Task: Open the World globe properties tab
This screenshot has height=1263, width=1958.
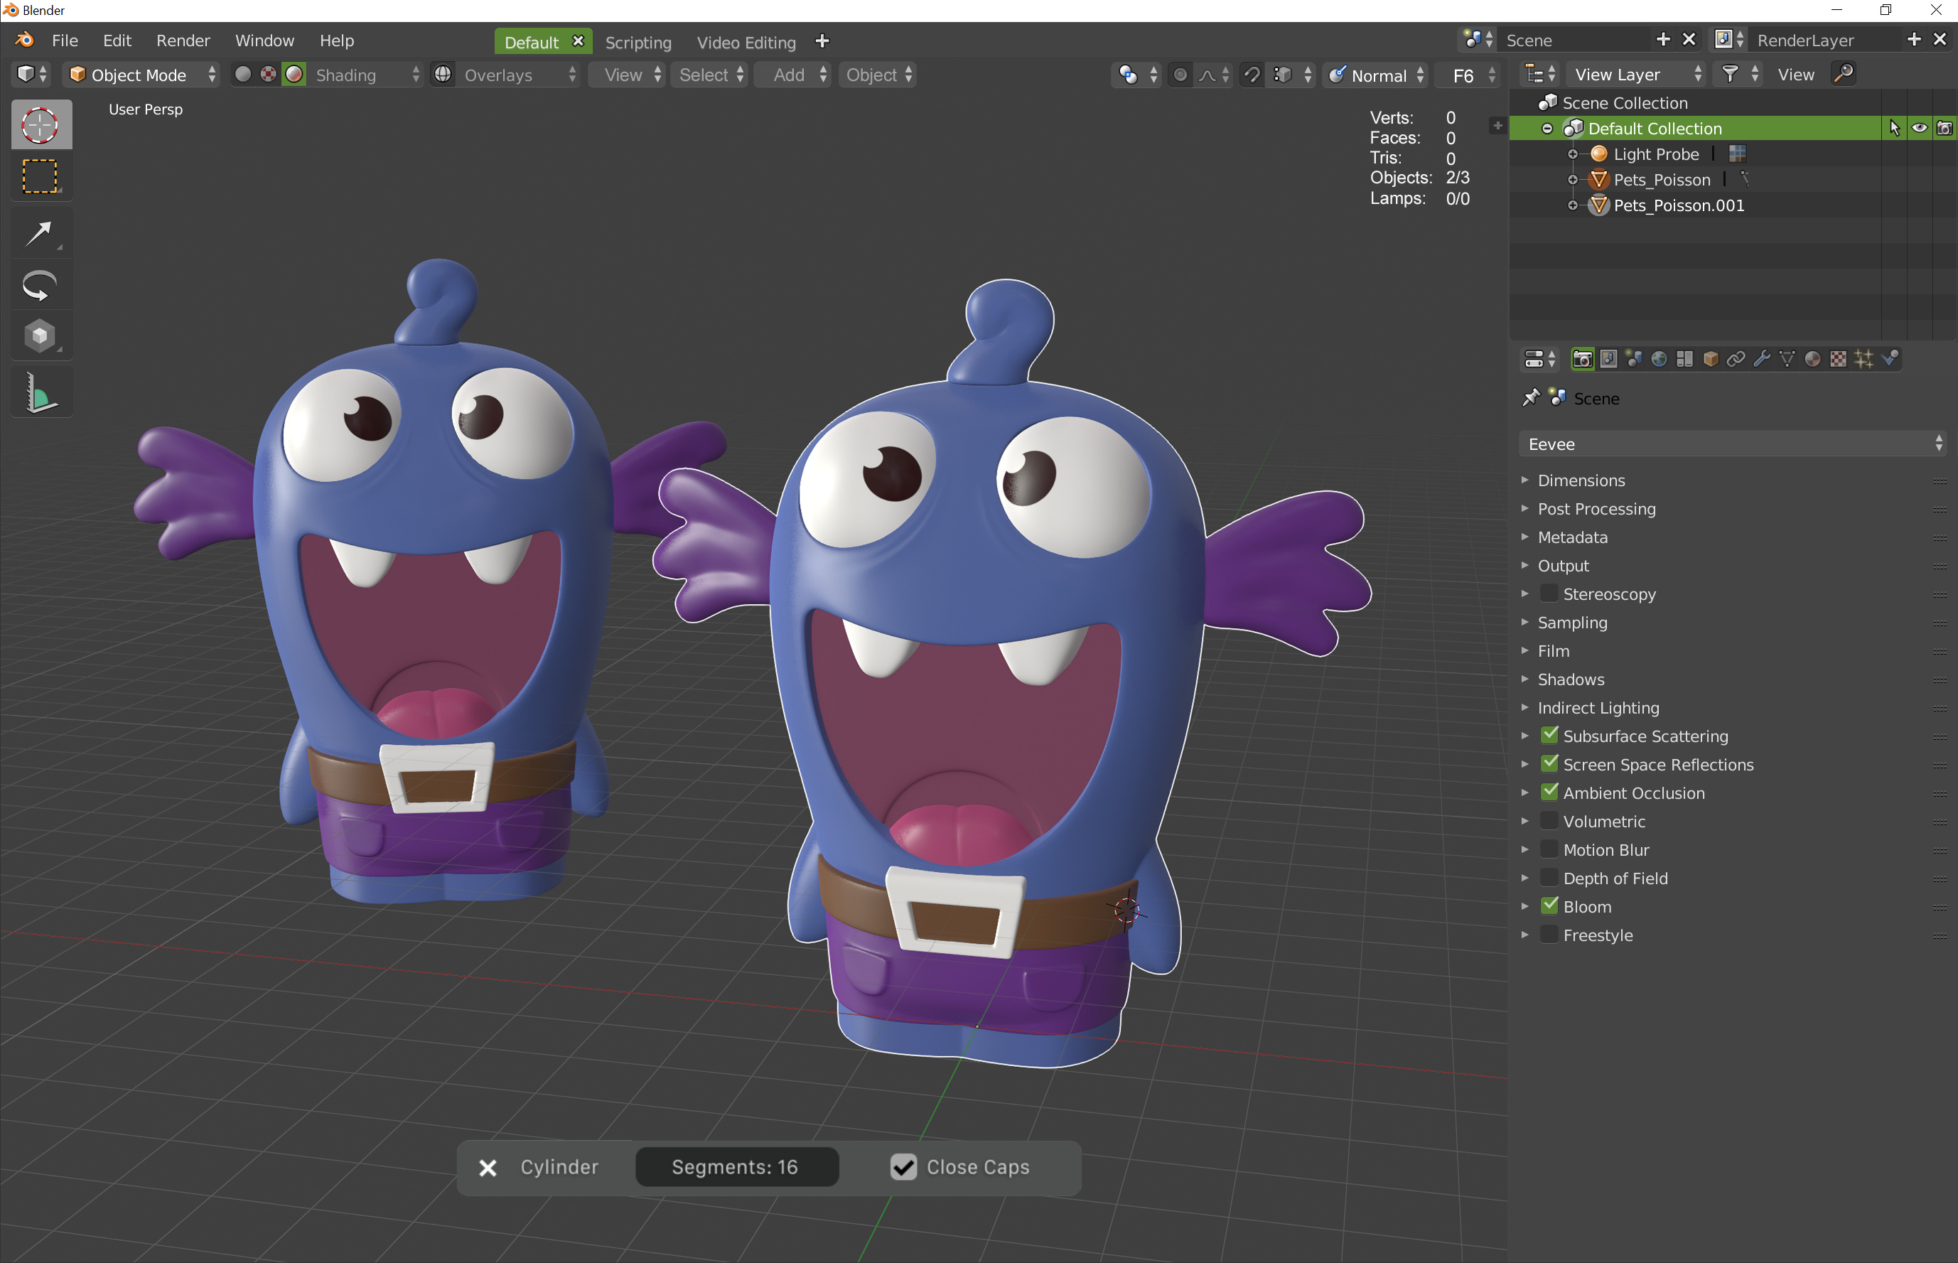Action: click(x=1659, y=359)
